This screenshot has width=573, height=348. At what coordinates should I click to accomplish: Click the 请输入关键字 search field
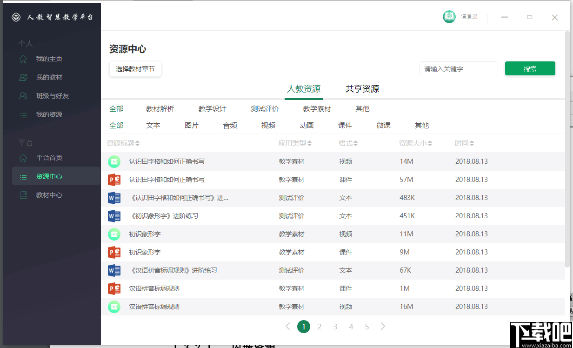pos(458,68)
